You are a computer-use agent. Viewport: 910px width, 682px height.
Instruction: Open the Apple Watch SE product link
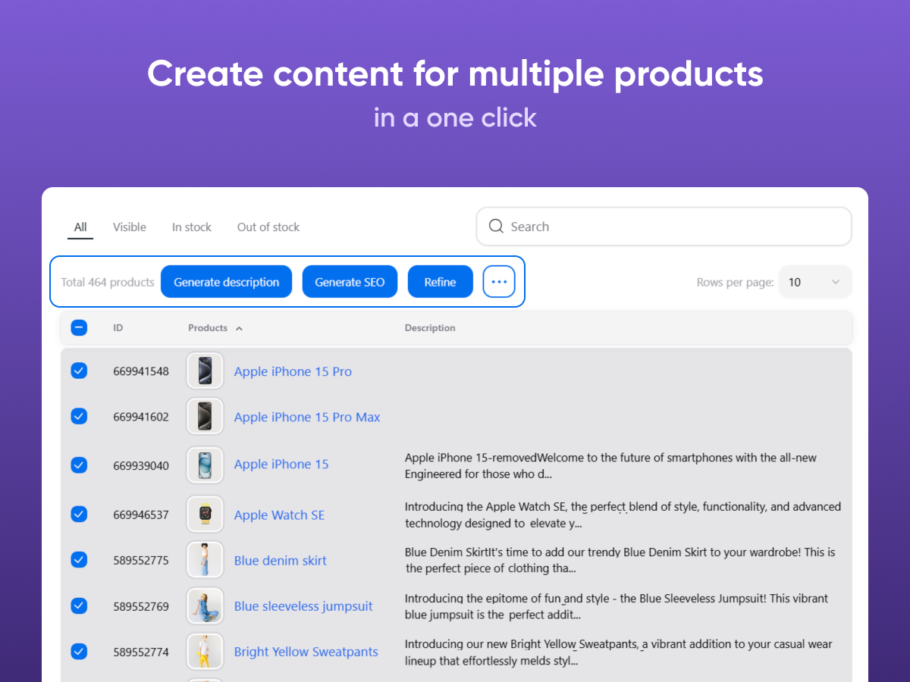point(279,515)
